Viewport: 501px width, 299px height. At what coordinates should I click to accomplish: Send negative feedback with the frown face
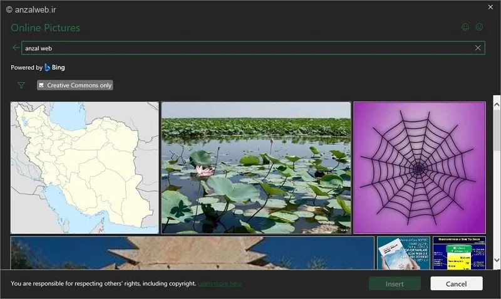pyautogui.click(x=479, y=27)
